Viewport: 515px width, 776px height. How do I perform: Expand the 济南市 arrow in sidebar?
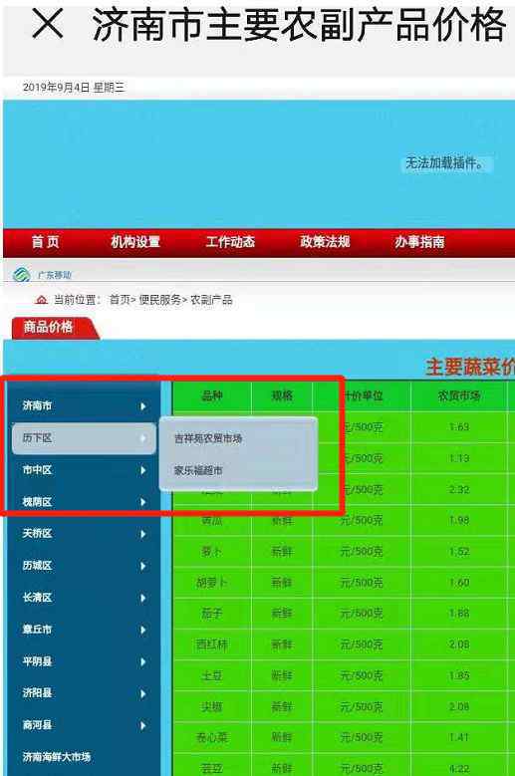pyautogui.click(x=143, y=406)
